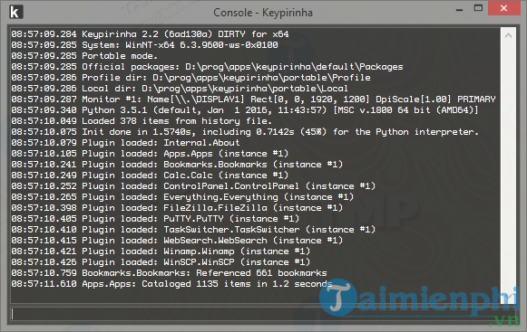Click the 'Keypirinha 2.2 (6ad130a) DIRTY' log line

pyautogui.click(x=150, y=34)
